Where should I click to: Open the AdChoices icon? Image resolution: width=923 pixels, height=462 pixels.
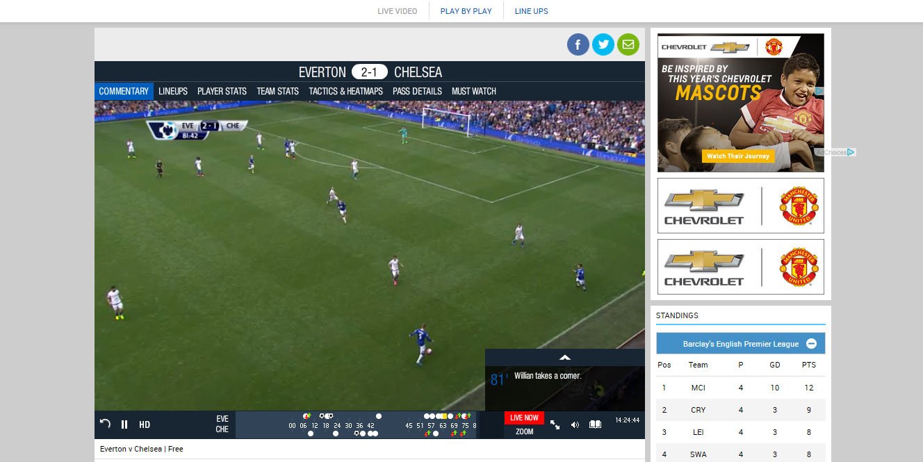coord(836,152)
